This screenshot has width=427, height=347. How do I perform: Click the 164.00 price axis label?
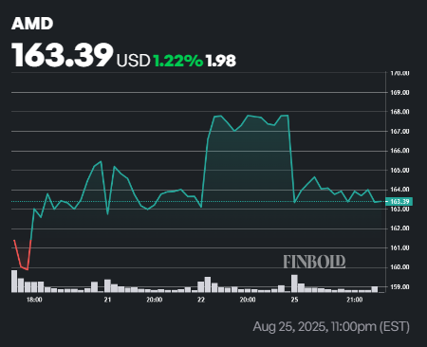[x=399, y=190]
